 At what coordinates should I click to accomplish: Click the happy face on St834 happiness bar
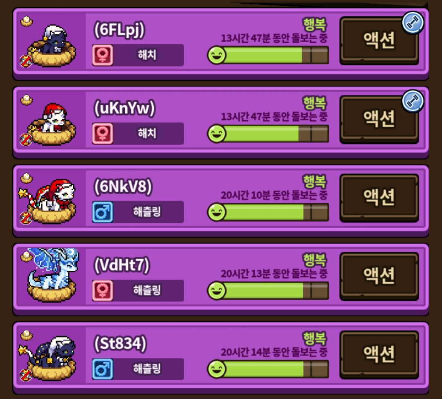[x=216, y=369]
